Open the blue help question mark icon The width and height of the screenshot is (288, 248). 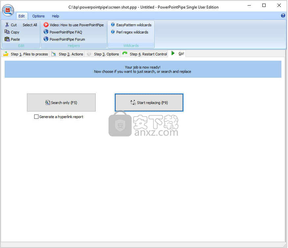tap(283, 15)
